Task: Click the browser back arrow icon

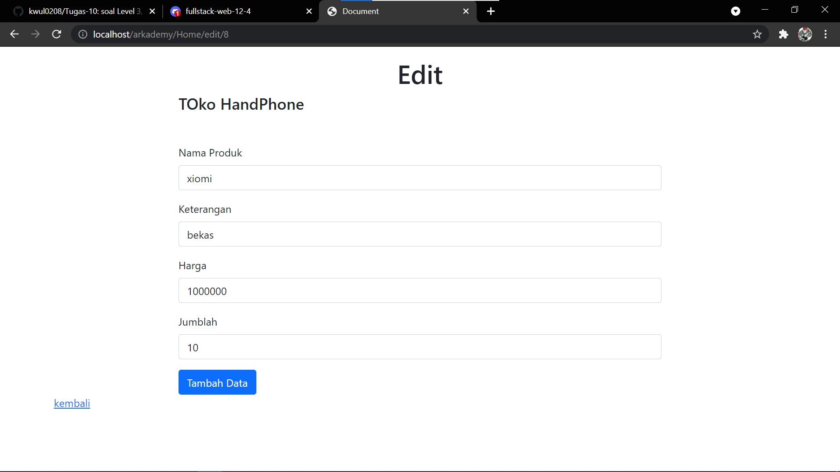Action: [14, 34]
